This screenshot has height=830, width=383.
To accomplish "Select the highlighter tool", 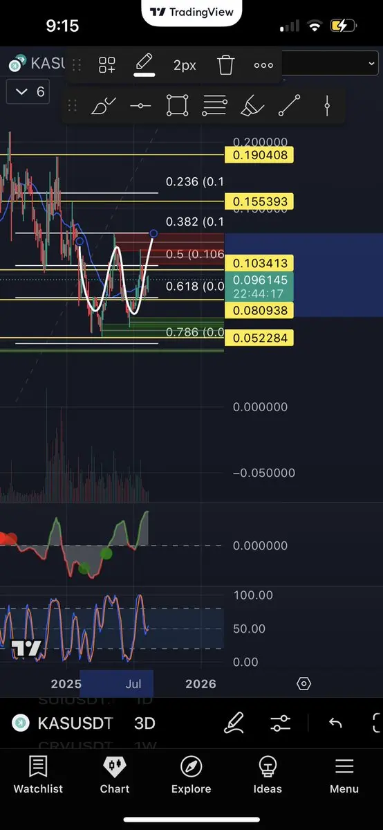I will coord(252,105).
